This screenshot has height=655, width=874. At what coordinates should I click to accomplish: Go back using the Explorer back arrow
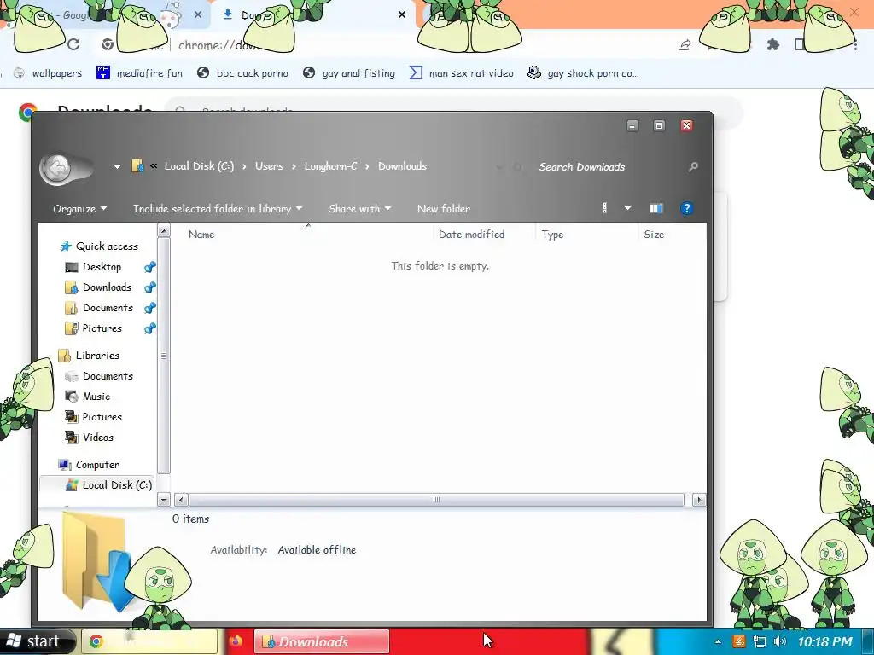(x=57, y=167)
